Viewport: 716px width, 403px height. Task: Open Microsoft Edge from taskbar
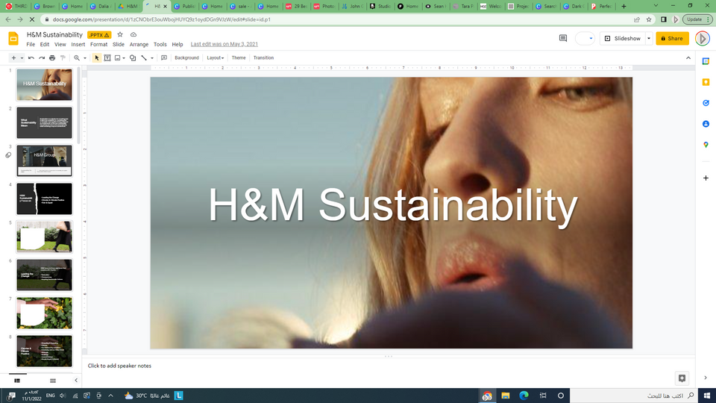coord(524,396)
